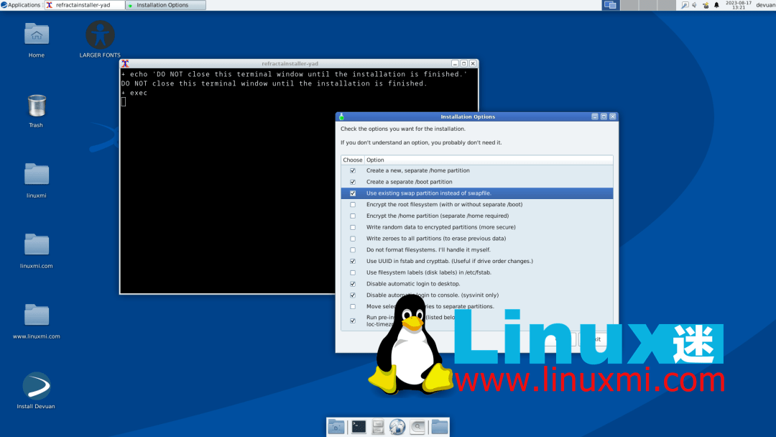
Task: Open the Applications menu in the panel
Action: 21,5
